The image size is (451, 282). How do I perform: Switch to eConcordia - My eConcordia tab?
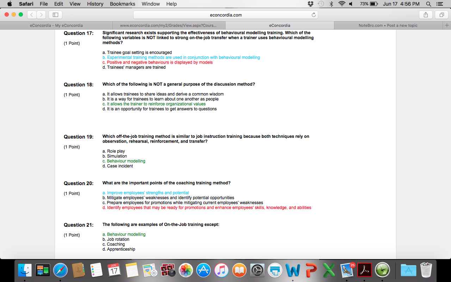(x=56, y=25)
